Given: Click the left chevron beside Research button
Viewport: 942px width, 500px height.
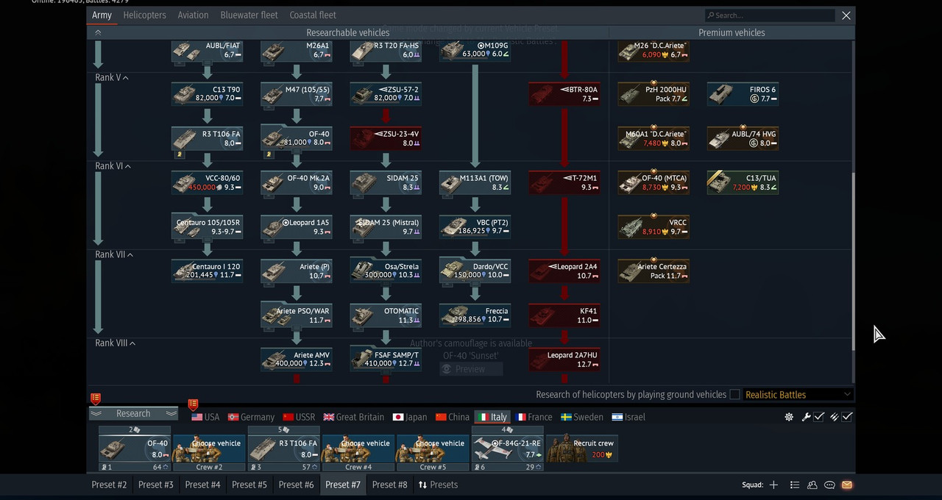Looking at the screenshot, I should 96,414.
